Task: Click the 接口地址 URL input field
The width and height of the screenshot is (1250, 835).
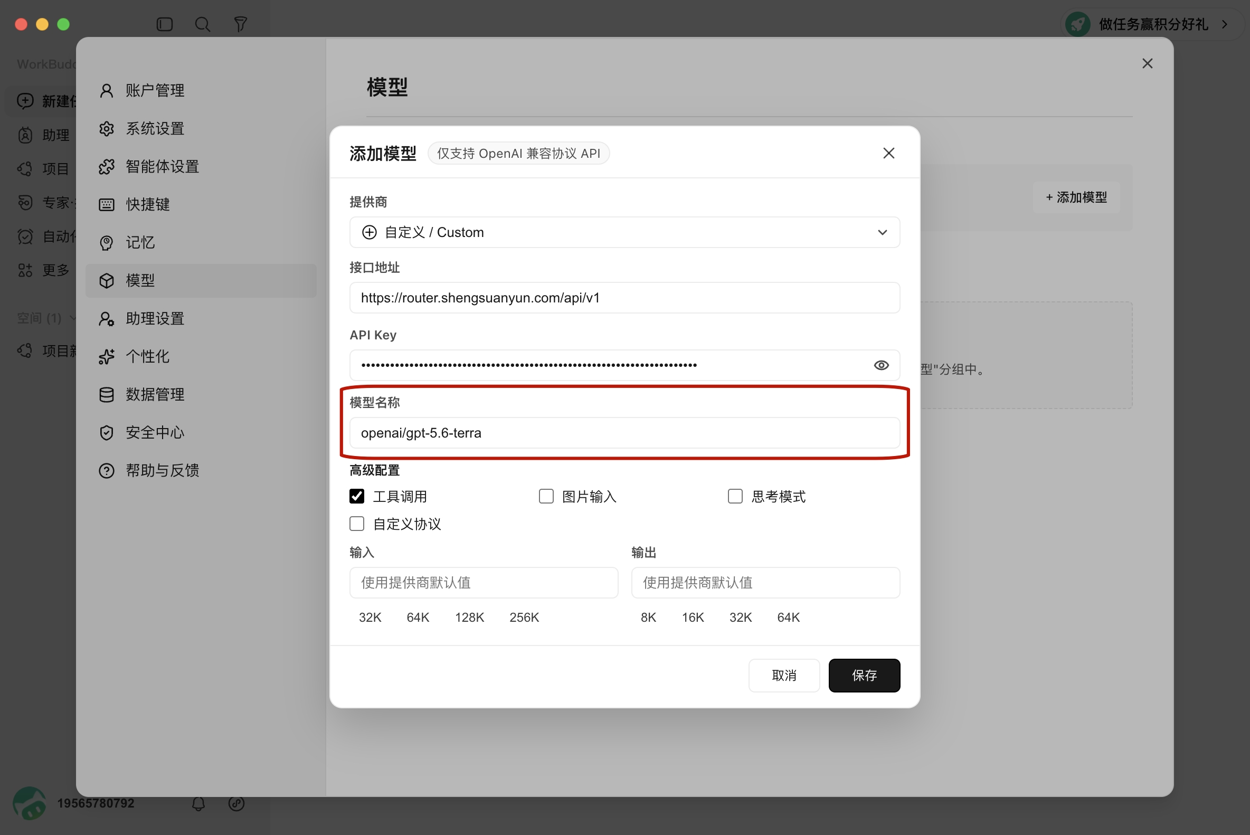Action: (624, 298)
